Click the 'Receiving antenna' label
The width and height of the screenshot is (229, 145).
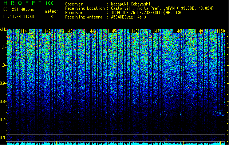click(84, 17)
